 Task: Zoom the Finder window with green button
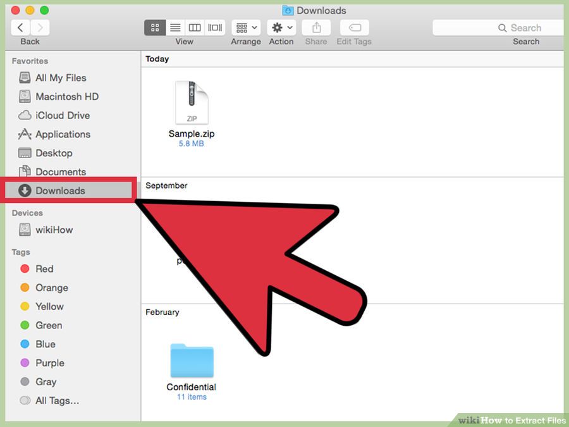[x=44, y=10]
